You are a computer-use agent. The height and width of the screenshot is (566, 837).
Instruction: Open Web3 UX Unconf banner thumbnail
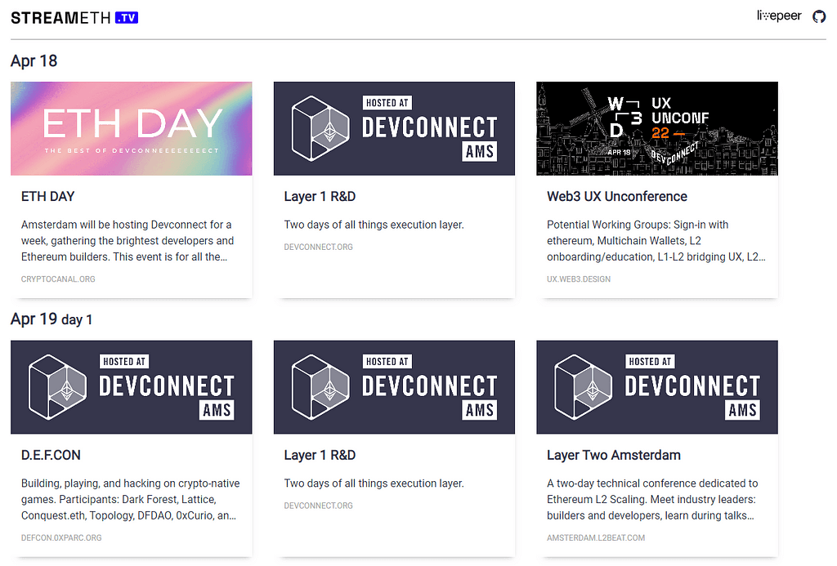(x=656, y=128)
